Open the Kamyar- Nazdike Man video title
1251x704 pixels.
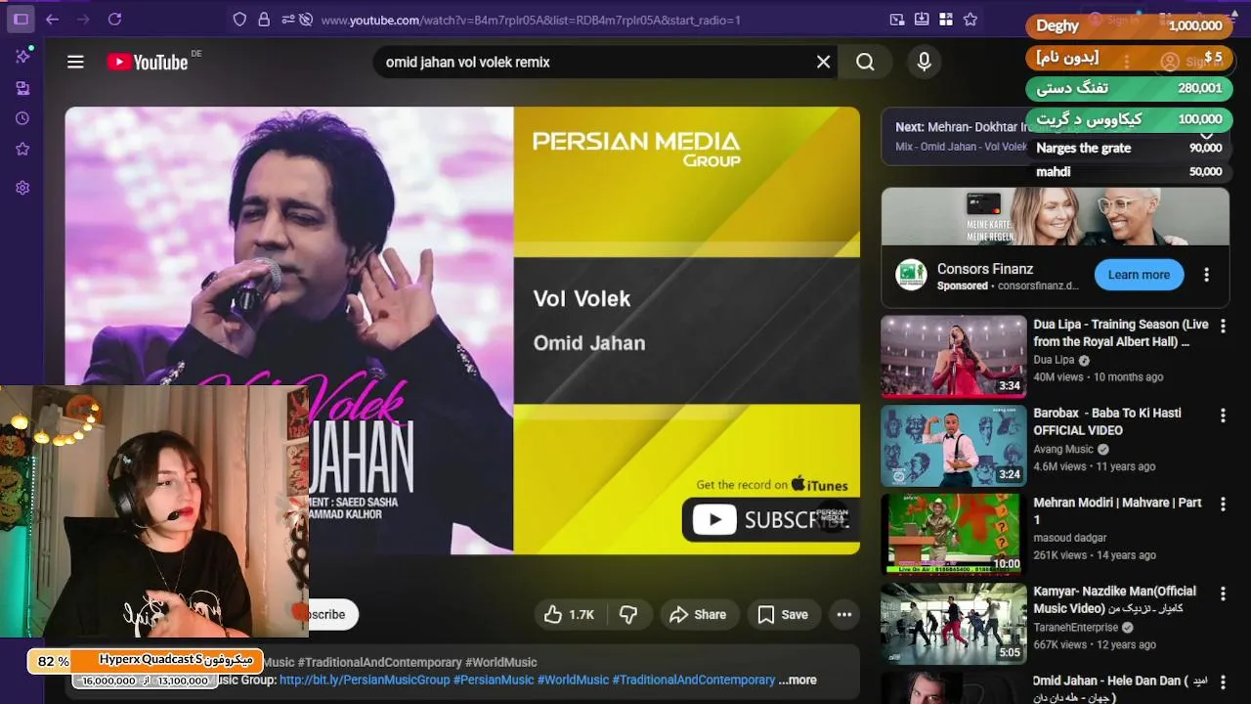click(x=1115, y=599)
